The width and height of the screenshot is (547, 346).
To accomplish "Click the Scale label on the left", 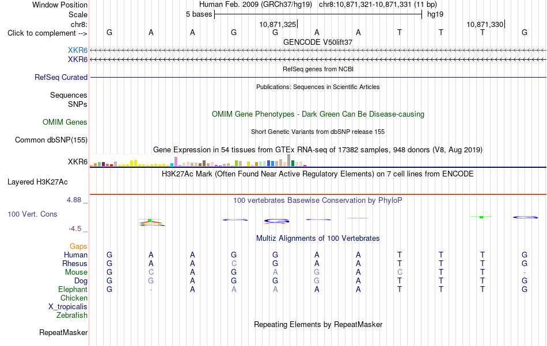I will [x=78, y=14].
